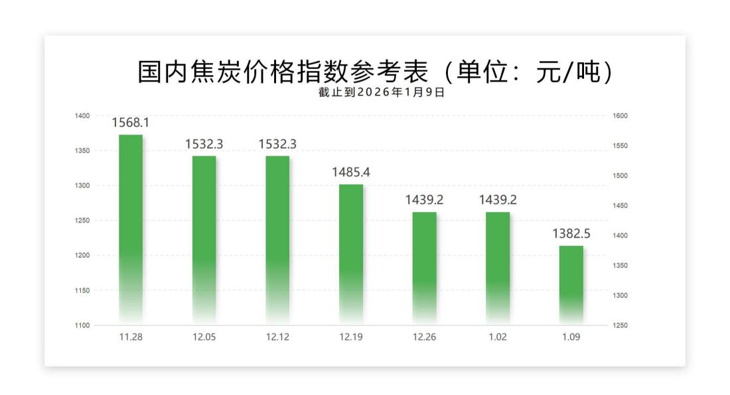Click the 1485.4 data label
This screenshot has height=395, width=730.
350,172
